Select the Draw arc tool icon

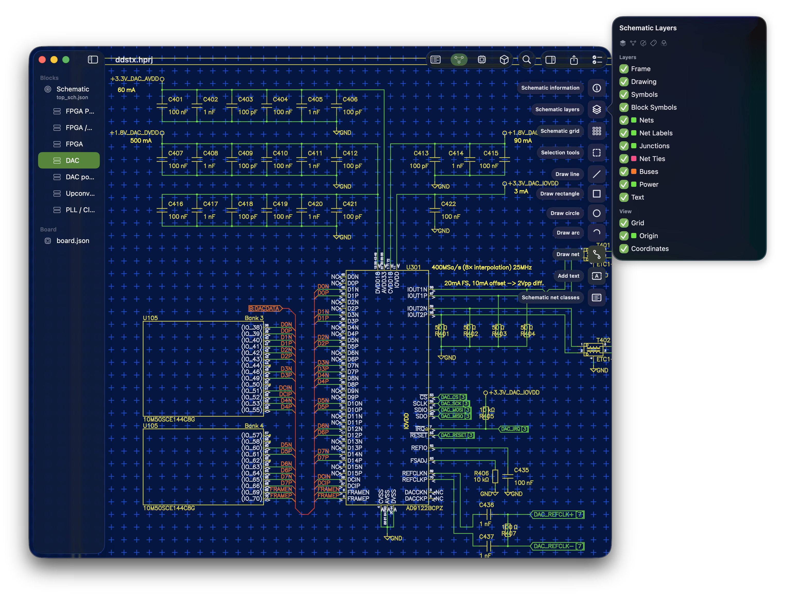point(596,233)
